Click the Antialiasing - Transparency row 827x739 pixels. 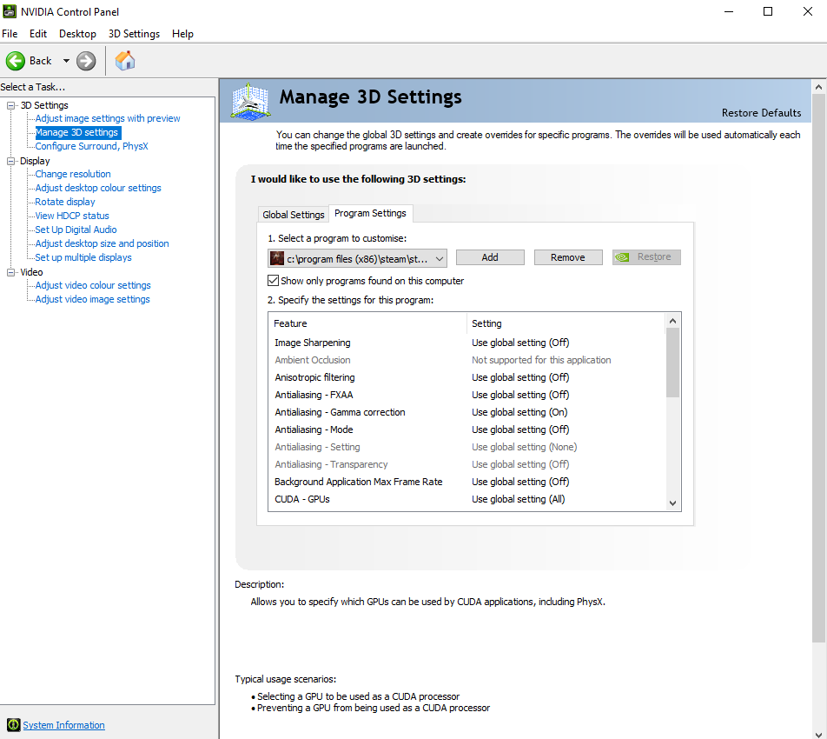[466, 464]
